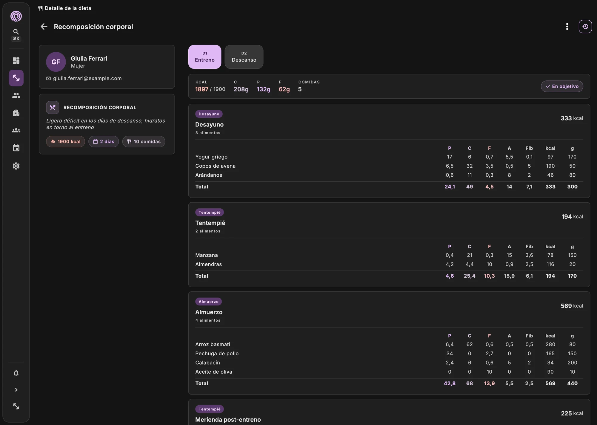Select the Arándanos food row
This screenshot has width=597, height=425.
[389, 175]
